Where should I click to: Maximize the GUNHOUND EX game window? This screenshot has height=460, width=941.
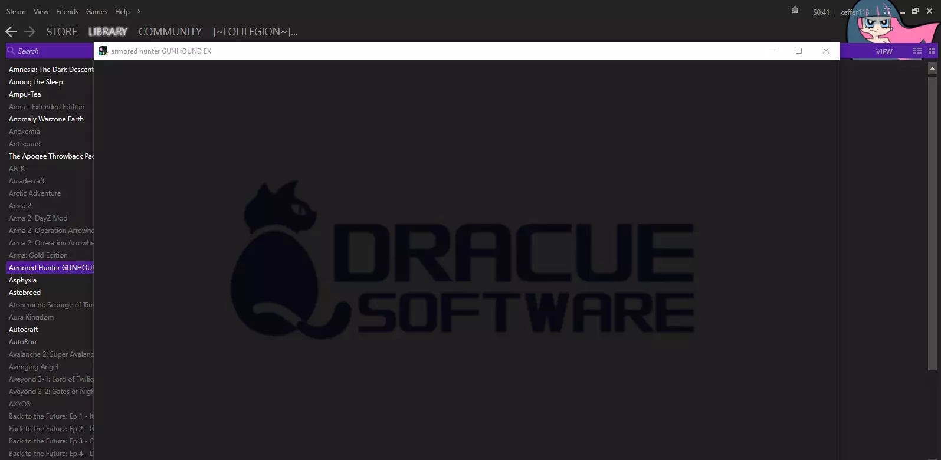tap(799, 51)
